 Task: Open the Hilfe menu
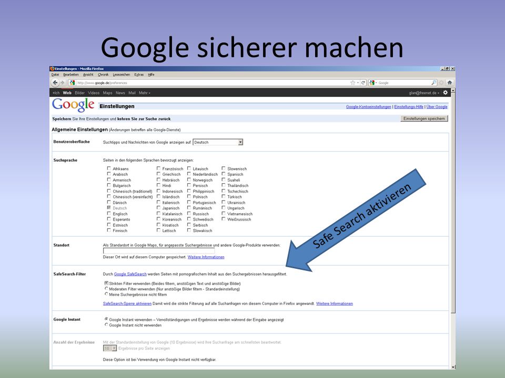coord(151,75)
